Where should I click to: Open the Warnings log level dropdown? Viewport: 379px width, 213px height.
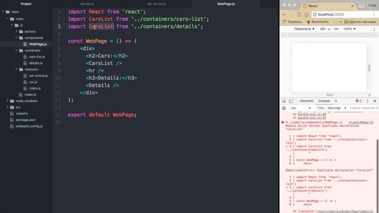(x=337, y=108)
